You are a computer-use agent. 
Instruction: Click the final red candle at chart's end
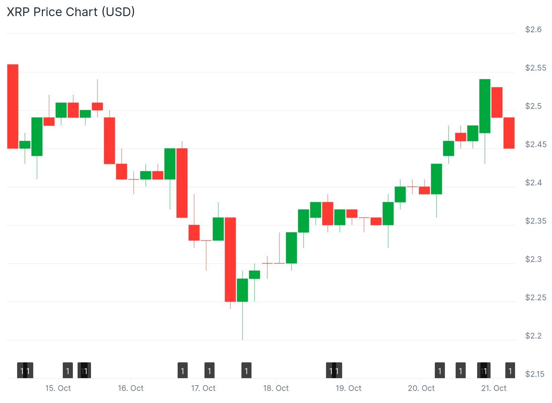[509, 133]
